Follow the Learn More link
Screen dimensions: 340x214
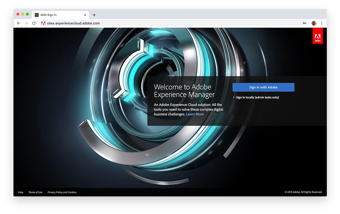(195, 114)
